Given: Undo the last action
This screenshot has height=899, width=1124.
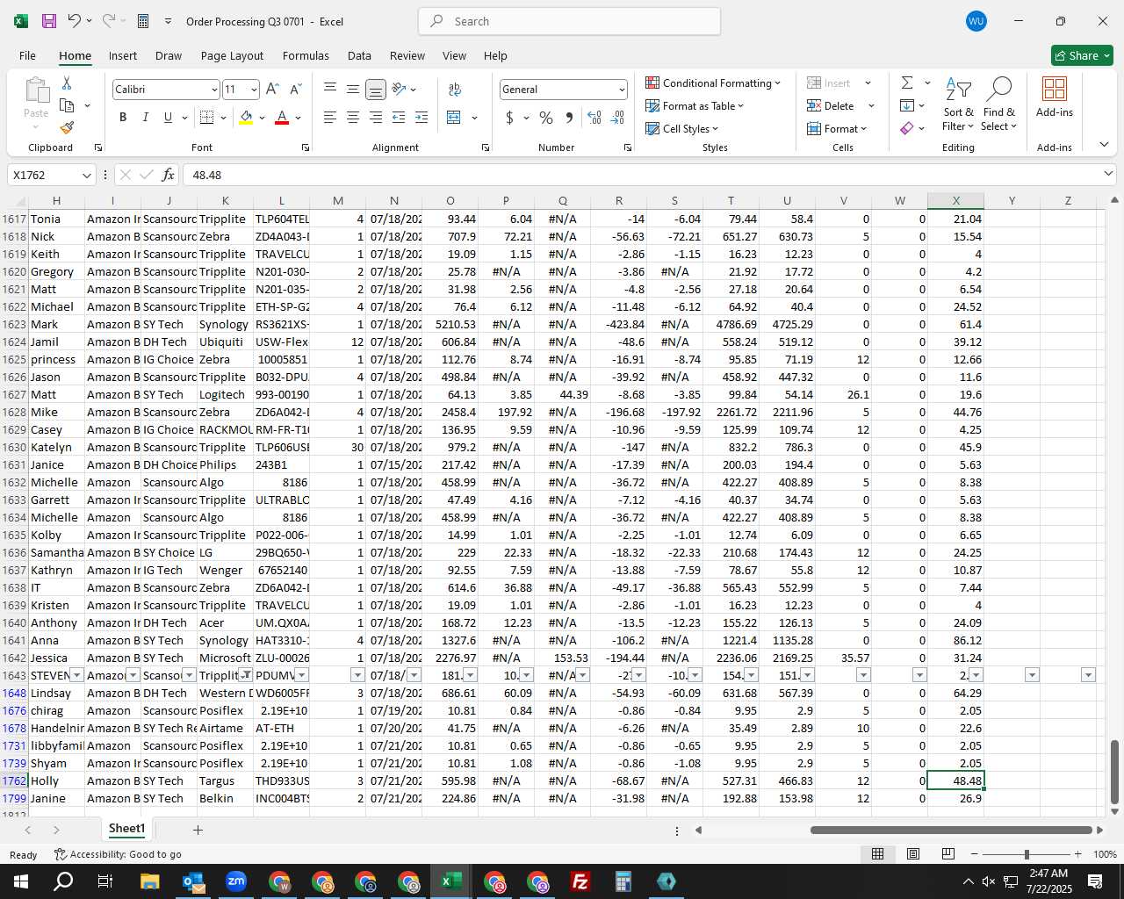Looking at the screenshot, I should [x=75, y=21].
